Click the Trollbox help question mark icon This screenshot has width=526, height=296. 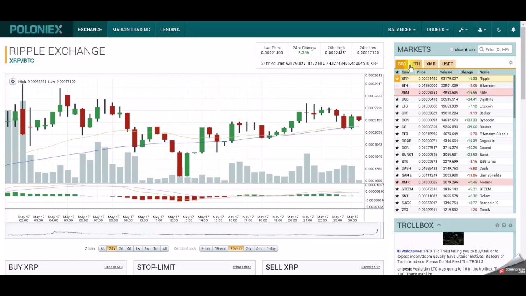tap(497, 225)
